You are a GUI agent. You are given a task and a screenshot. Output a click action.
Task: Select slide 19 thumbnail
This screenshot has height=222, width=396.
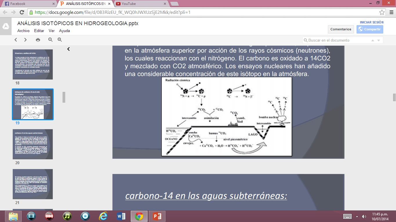point(32,104)
